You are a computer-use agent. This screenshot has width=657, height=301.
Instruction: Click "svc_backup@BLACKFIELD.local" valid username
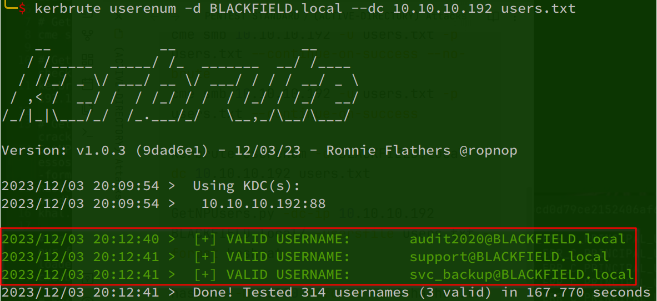521,274
